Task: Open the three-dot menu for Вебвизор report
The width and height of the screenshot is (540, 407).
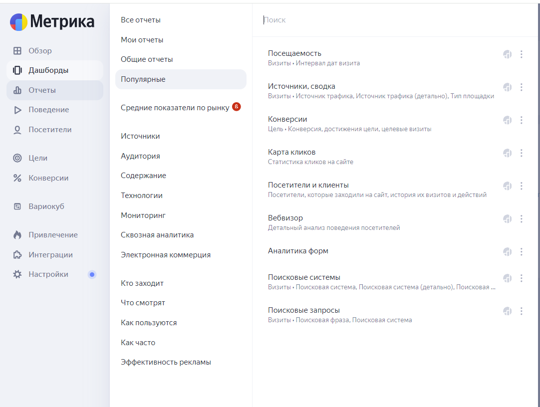Action: tap(521, 219)
